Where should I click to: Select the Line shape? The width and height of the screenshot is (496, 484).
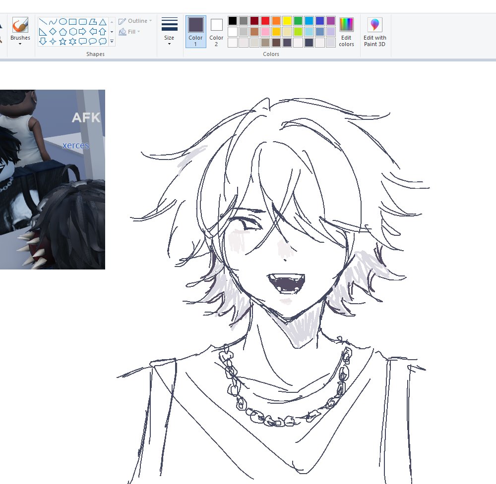[x=43, y=22]
